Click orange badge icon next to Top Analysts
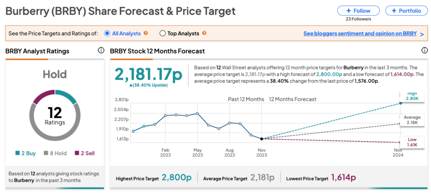The width and height of the screenshot is (431, 193). (x=204, y=33)
